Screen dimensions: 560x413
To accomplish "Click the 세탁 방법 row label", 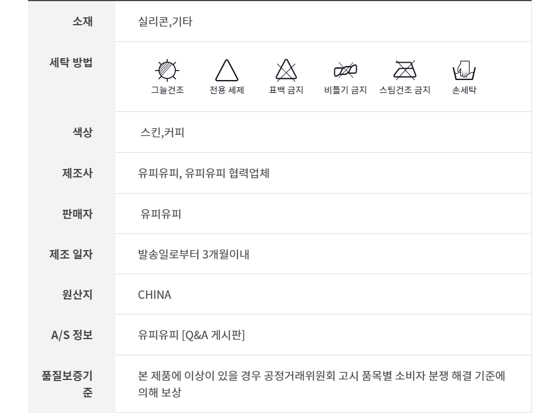I will coord(71,62).
